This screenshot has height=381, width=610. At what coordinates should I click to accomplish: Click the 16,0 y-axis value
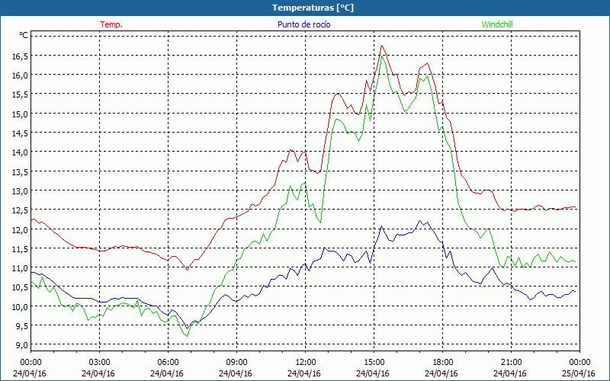20,75
